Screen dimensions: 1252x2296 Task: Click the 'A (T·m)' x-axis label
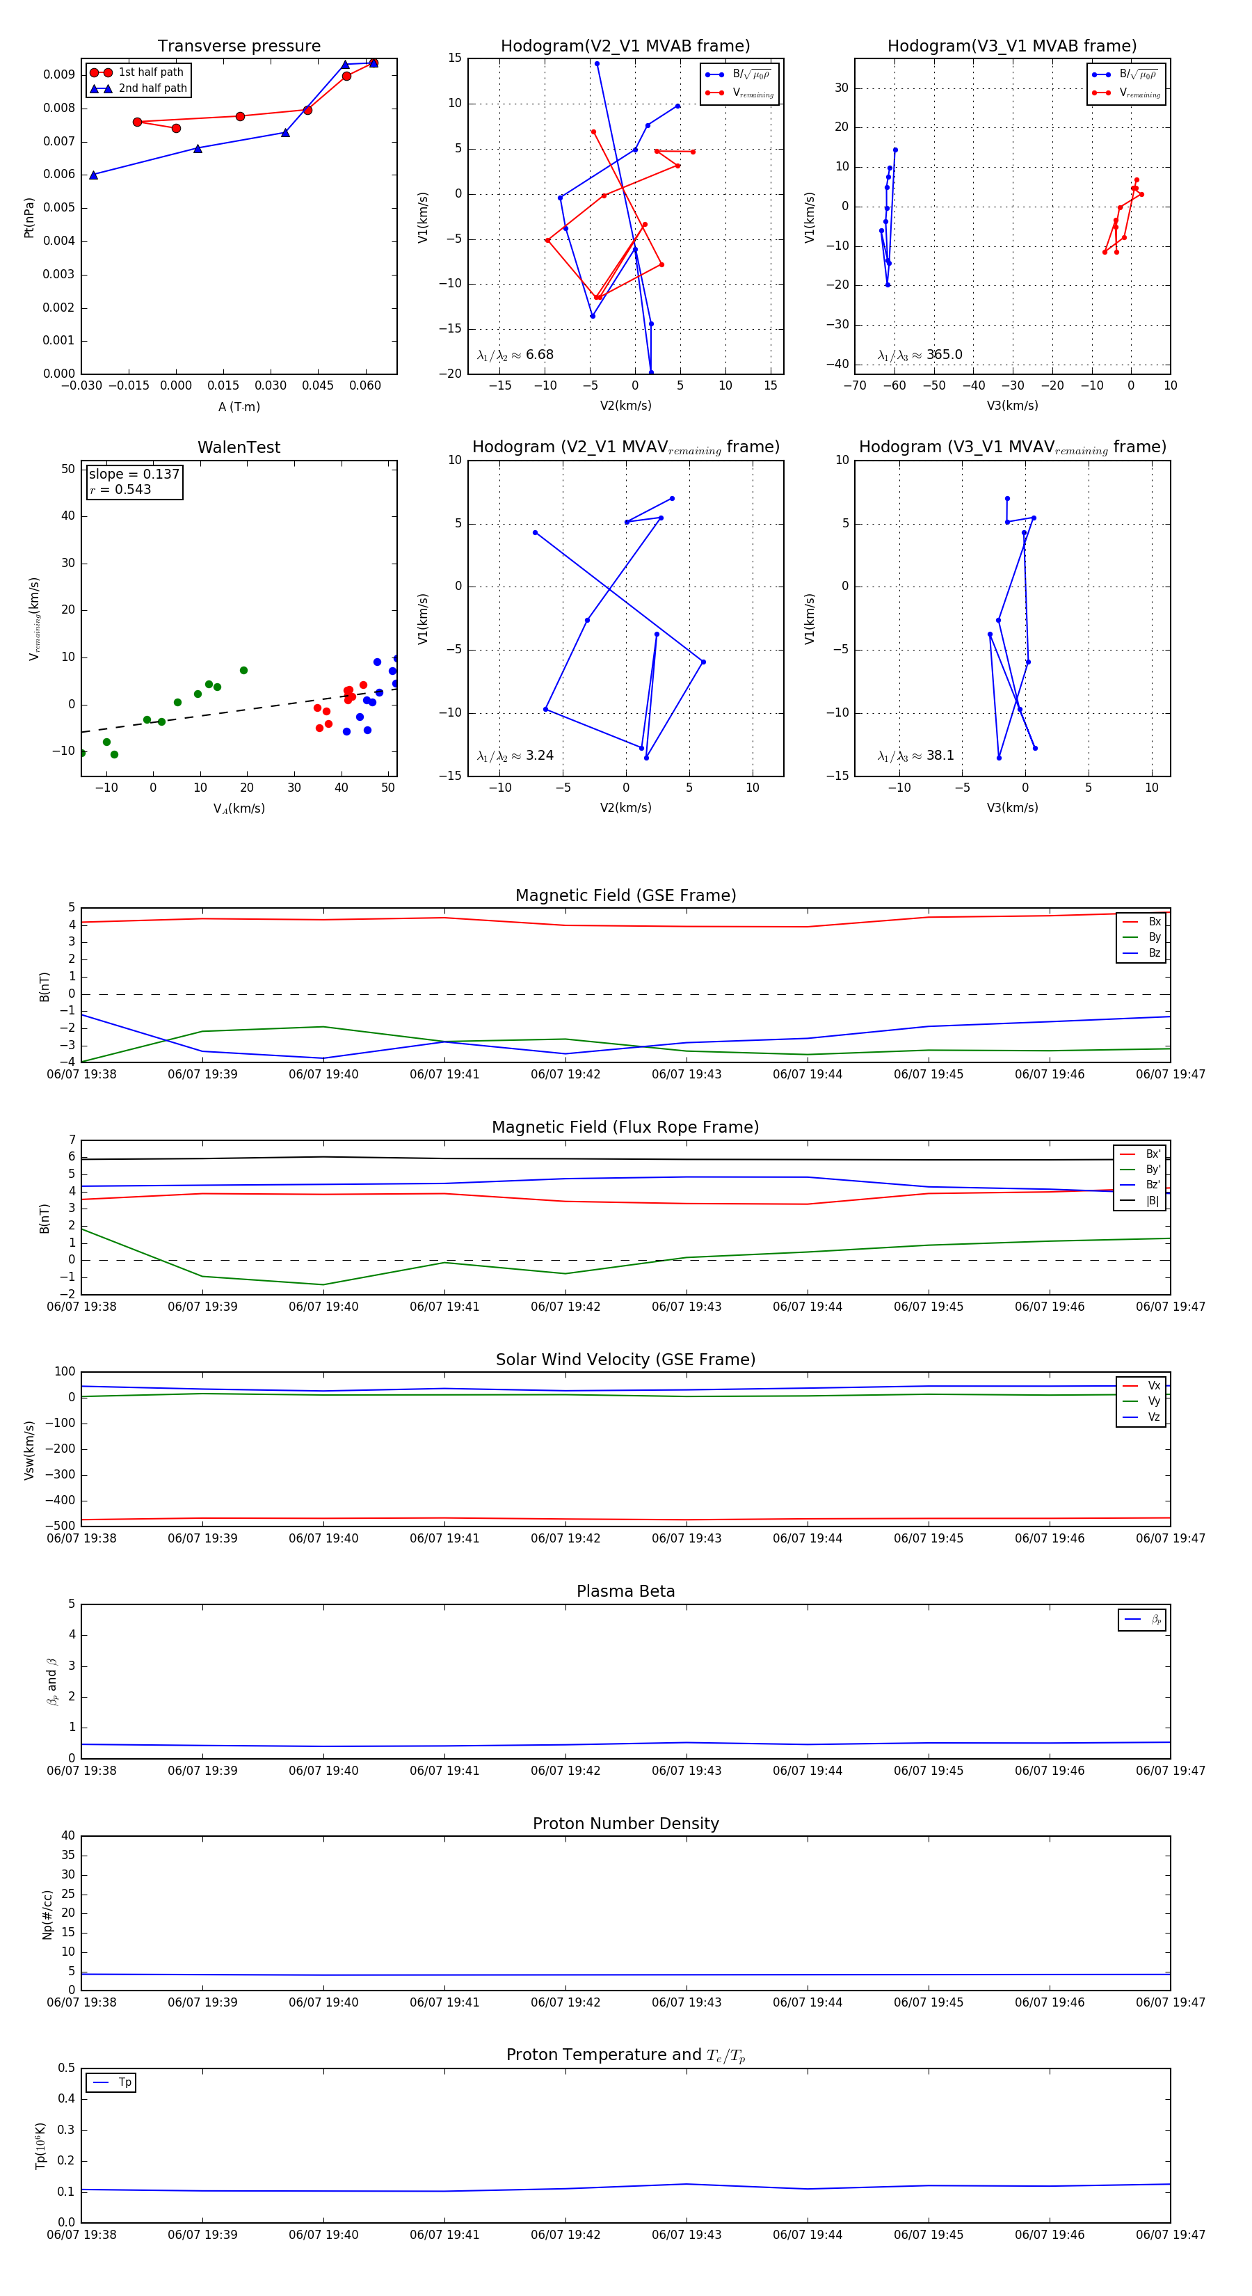click(x=239, y=407)
